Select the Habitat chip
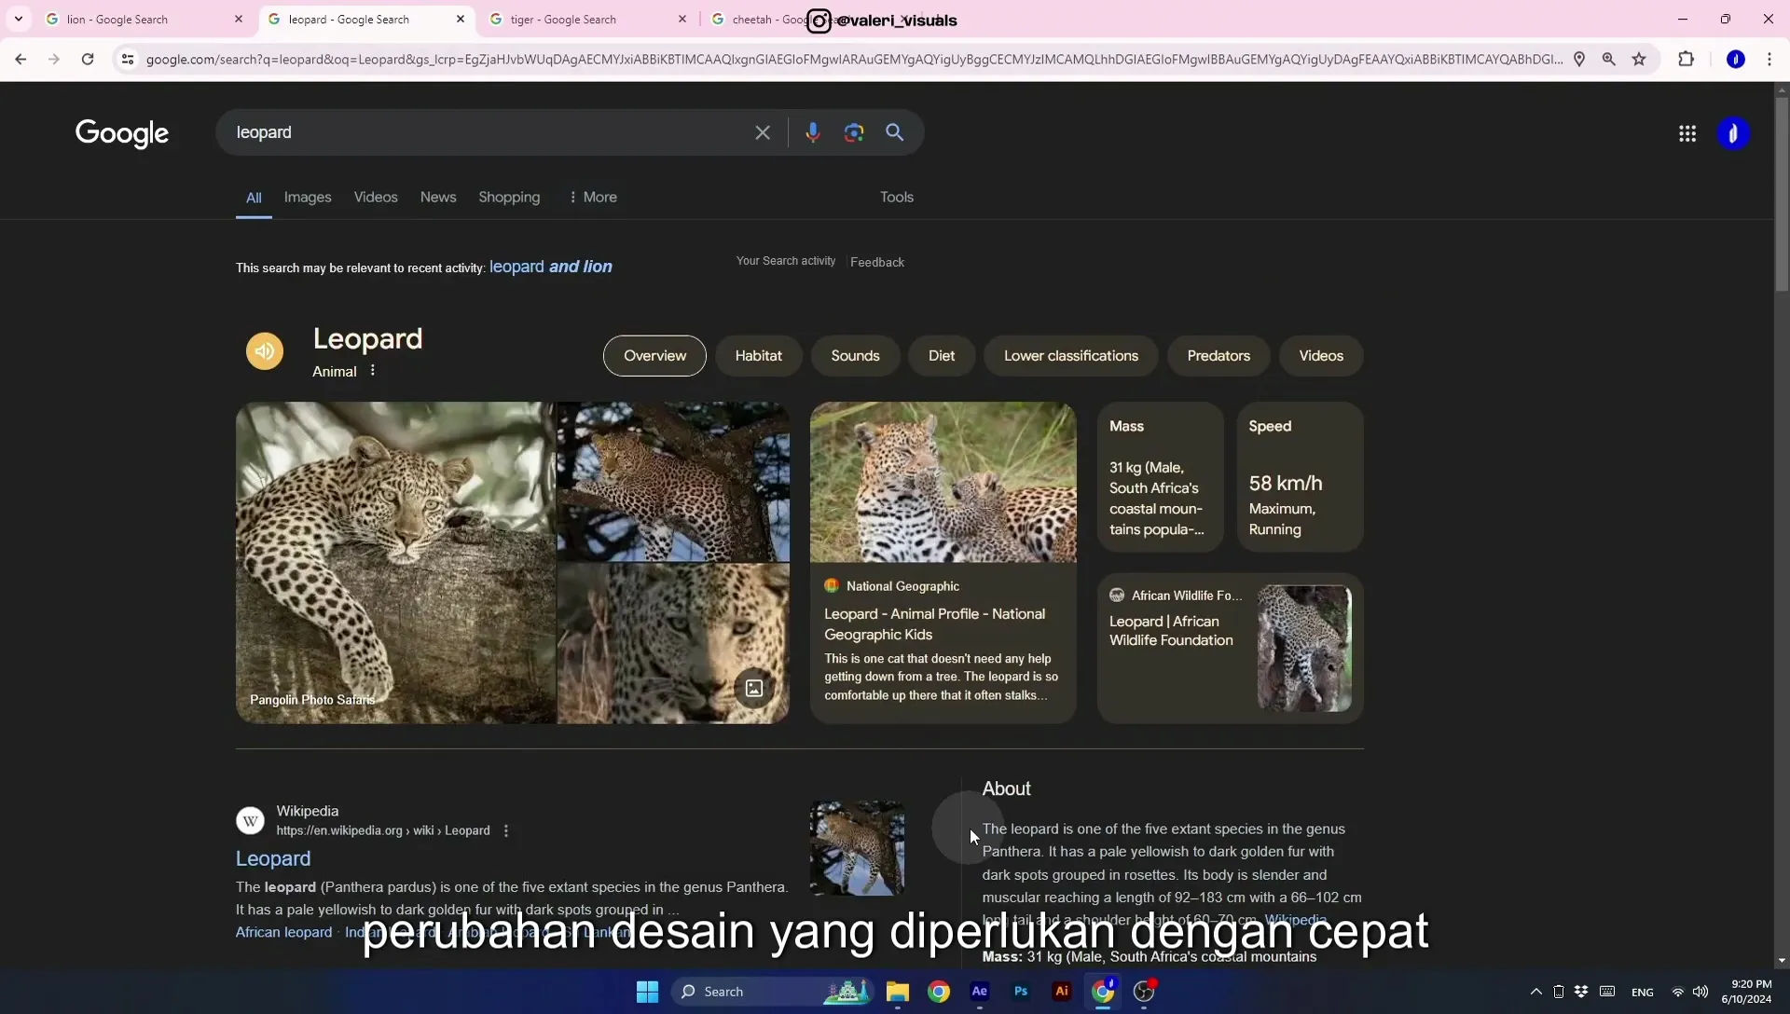Image resolution: width=1790 pixels, height=1014 pixels. click(x=758, y=356)
